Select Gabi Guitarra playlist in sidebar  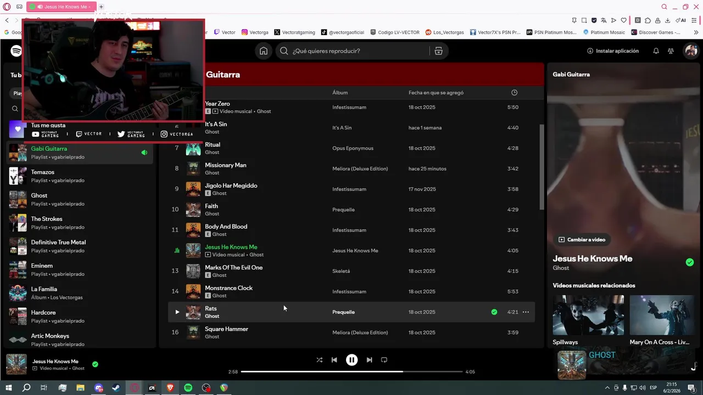click(x=81, y=153)
